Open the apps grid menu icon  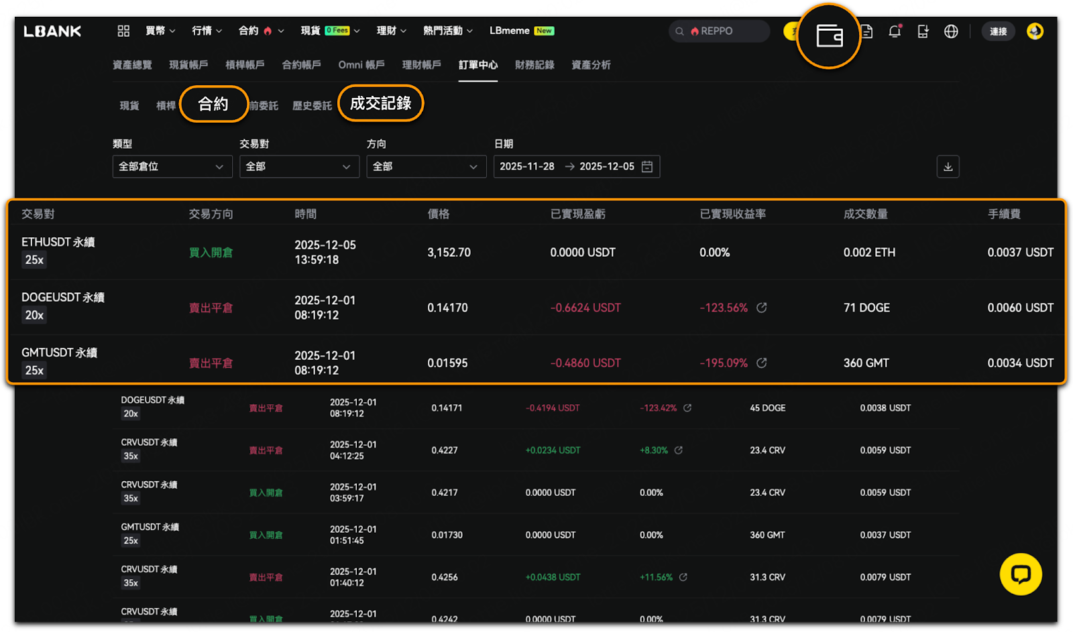(123, 31)
